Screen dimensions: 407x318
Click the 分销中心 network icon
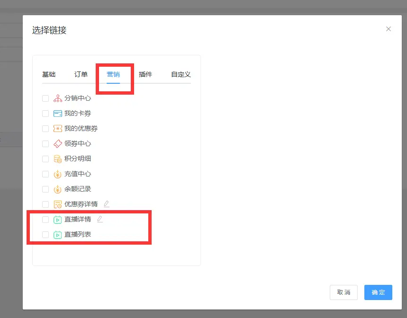(58, 98)
